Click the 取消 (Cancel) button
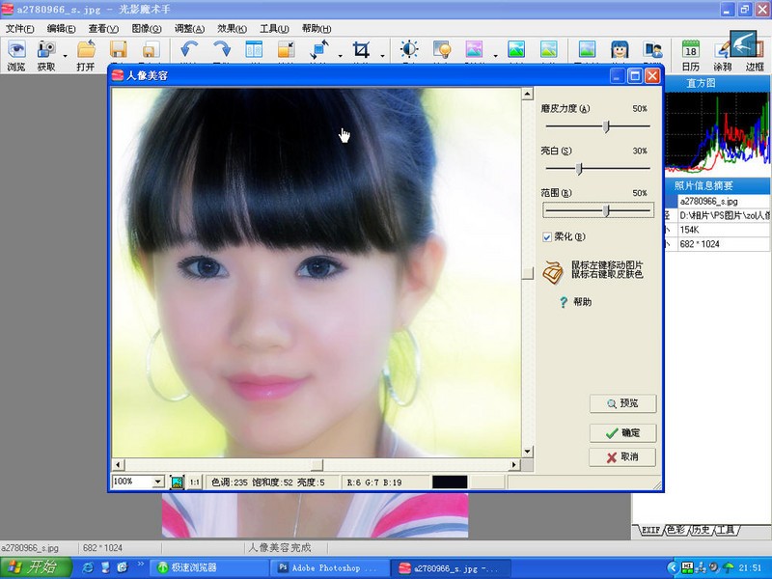 [623, 457]
